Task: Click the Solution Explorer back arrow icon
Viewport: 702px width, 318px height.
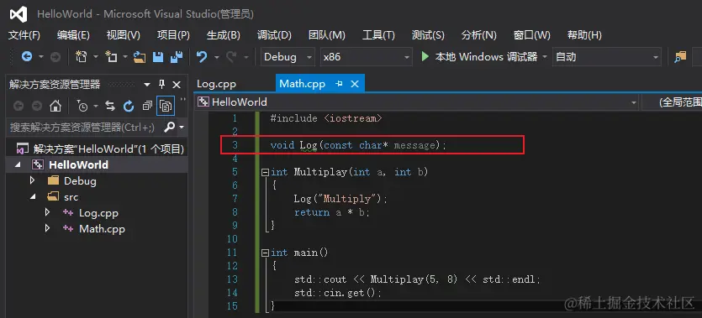Action: tap(18, 106)
